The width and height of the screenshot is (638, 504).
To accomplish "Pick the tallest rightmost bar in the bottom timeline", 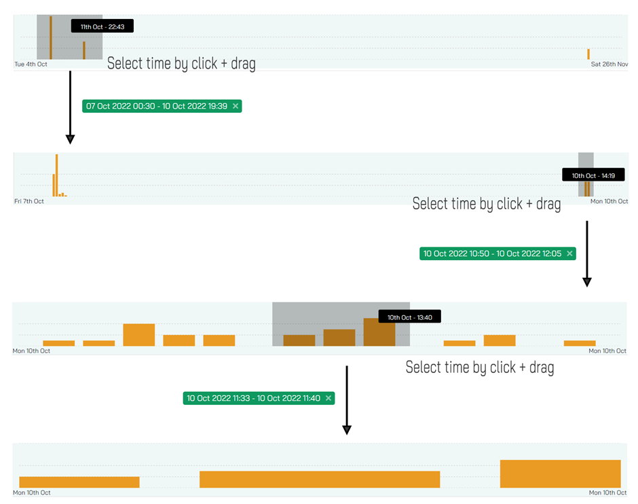I will coord(560,473).
